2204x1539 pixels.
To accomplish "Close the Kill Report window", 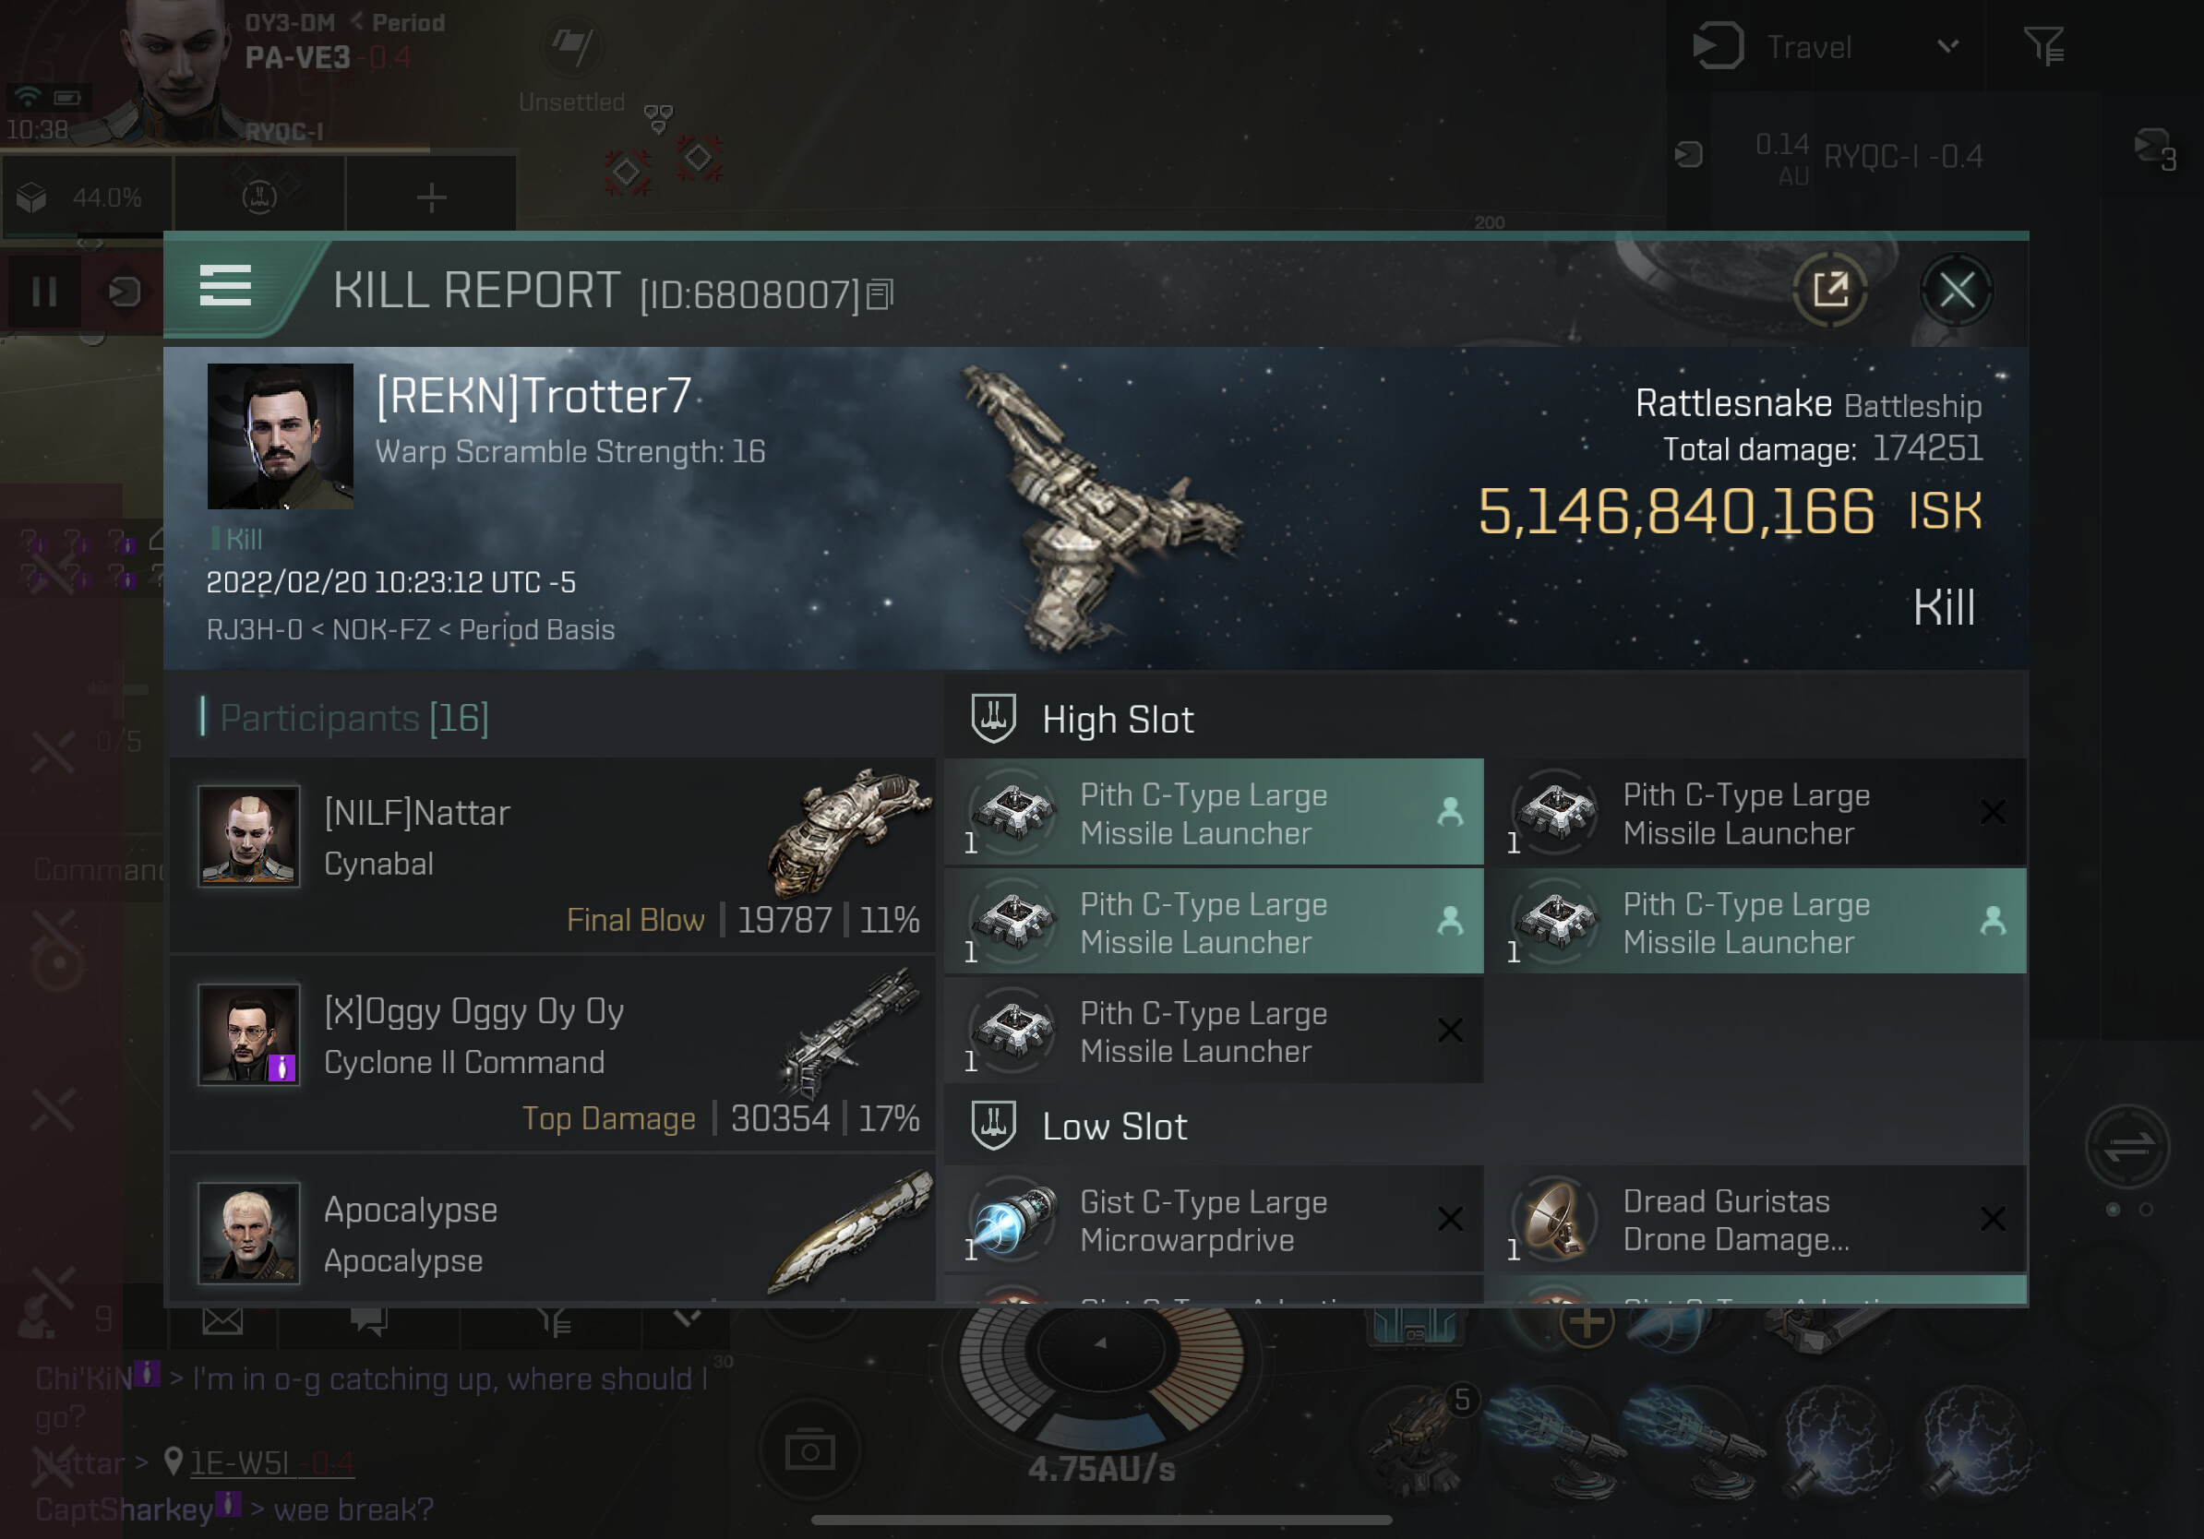I will point(1957,289).
